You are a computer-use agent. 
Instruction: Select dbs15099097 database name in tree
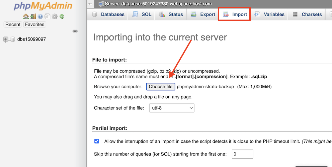click(x=32, y=39)
